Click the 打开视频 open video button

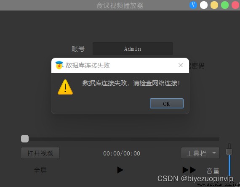(x=40, y=153)
